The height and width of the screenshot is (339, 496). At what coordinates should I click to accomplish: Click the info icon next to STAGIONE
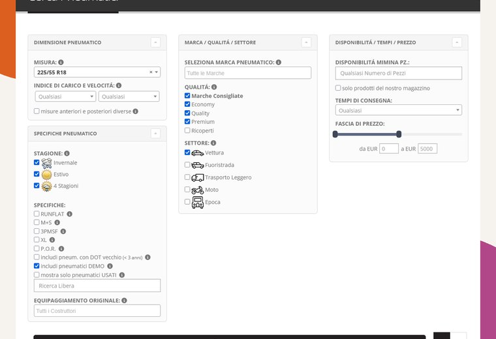[67, 153]
